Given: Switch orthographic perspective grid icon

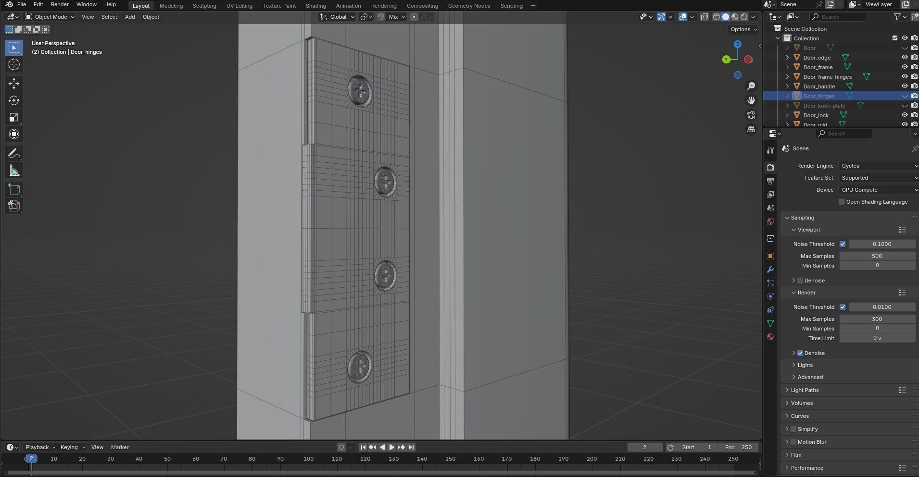Looking at the screenshot, I should [x=751, y=129].
